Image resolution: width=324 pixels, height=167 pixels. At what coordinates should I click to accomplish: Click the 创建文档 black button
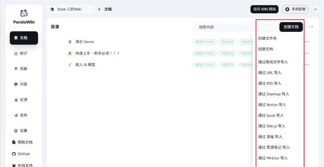(291, 27)
